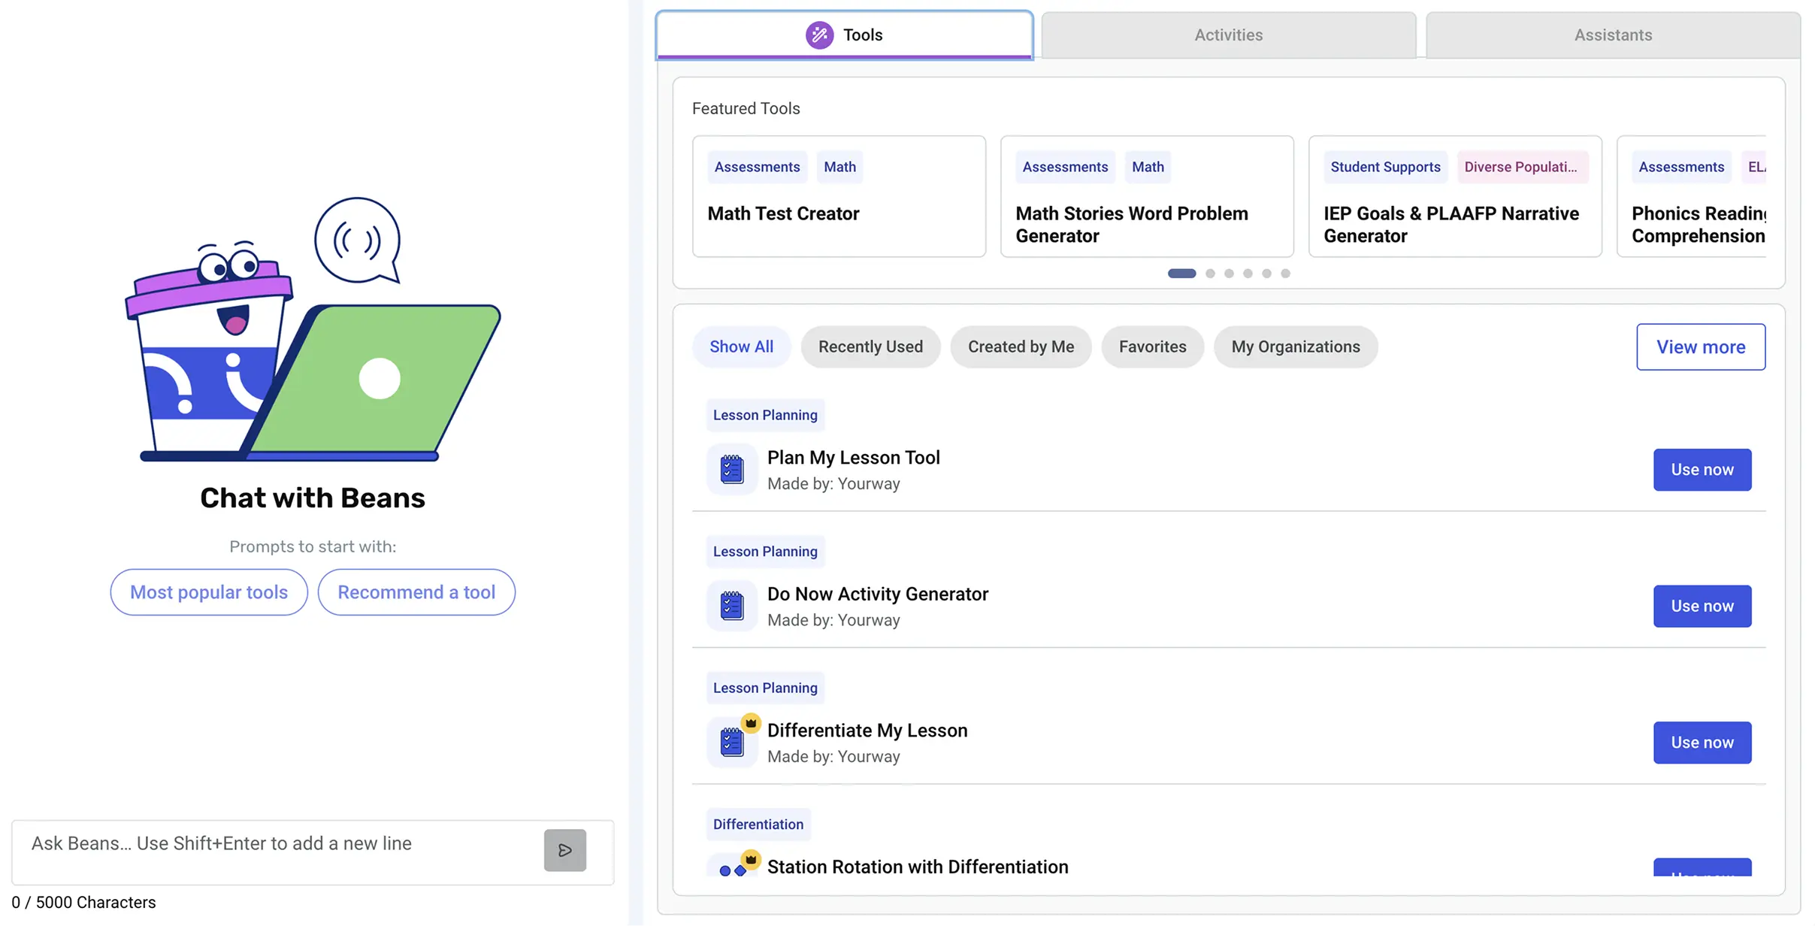
Task: Click the Station Rotation tool shapes icon
Action: [732, 870]
